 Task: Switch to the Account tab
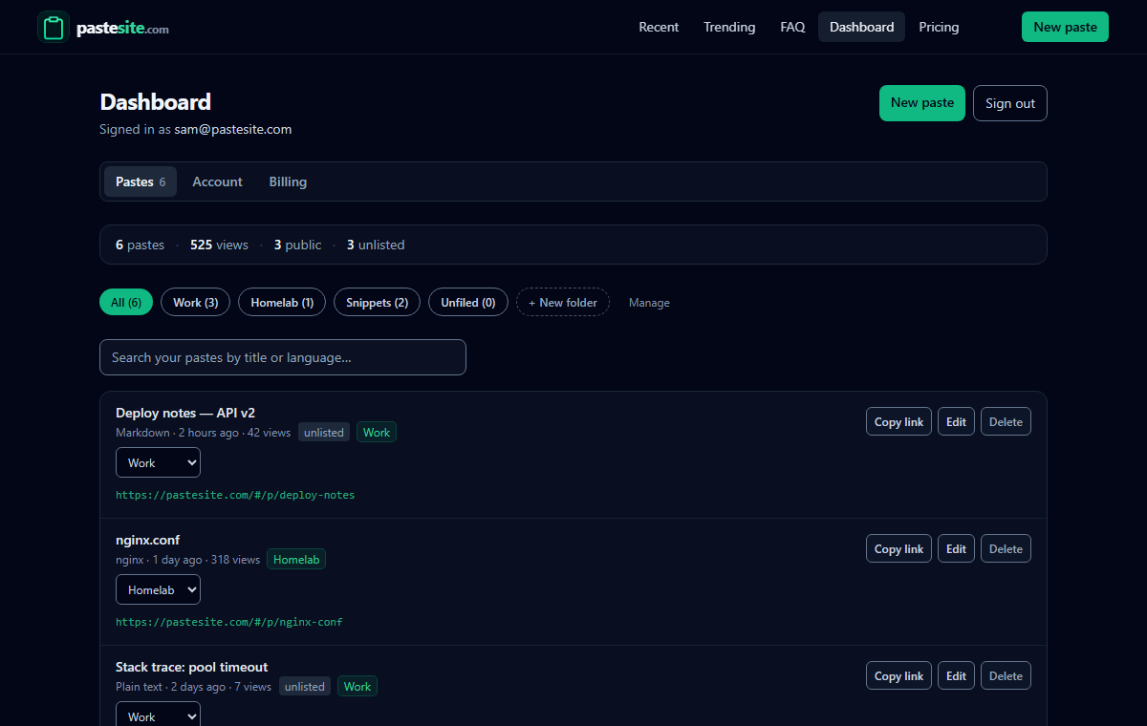coord(217,181)
